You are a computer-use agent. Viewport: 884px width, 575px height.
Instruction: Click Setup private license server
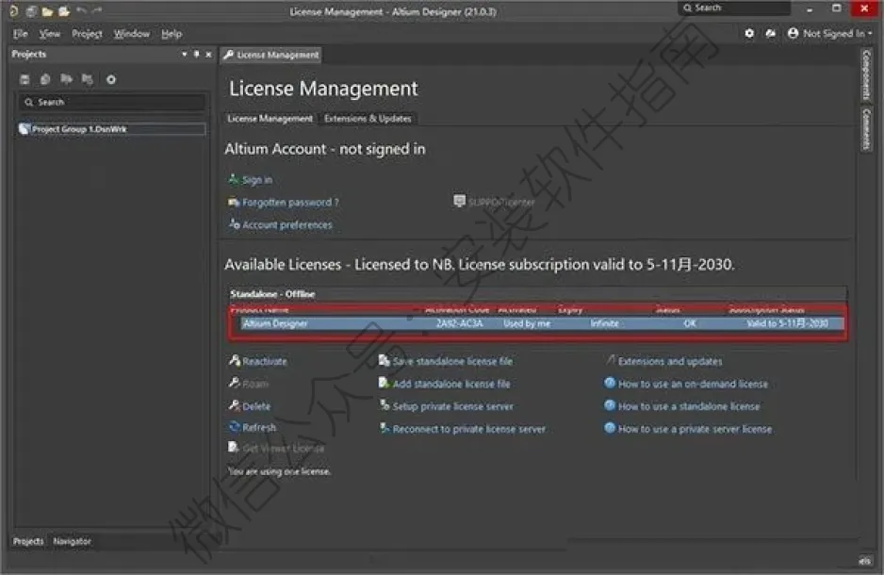click(x=452, y=406)
